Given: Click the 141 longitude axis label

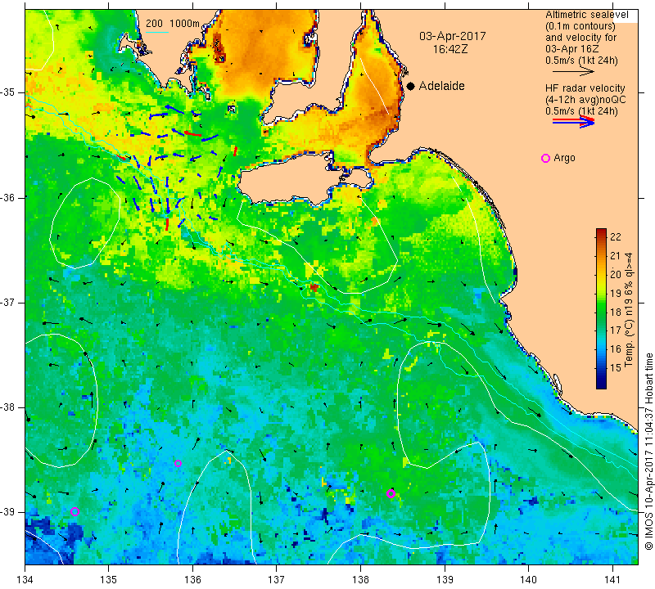Looking at the screenshot, I should click(612, 580).
